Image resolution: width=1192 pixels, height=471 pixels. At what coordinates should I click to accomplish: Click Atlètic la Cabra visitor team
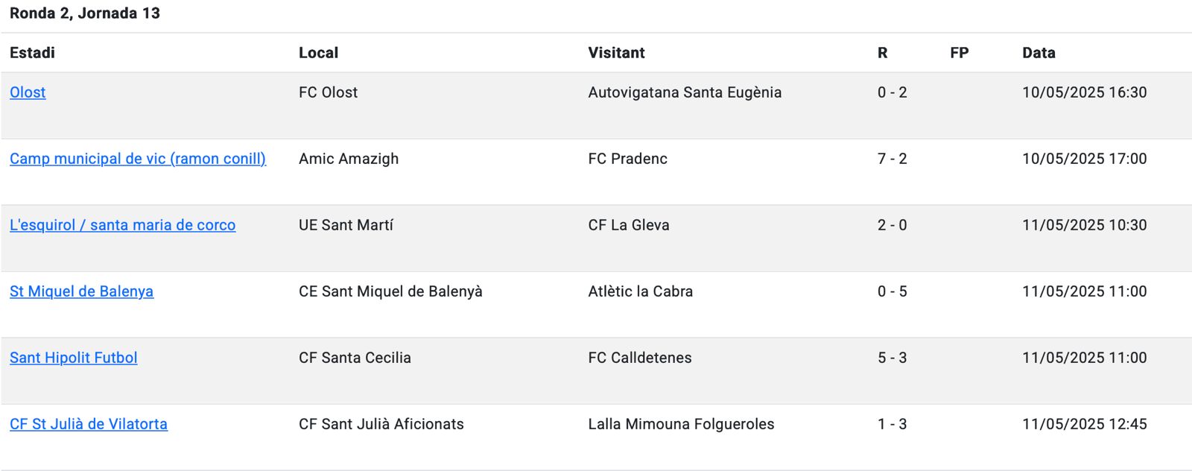(640, 291)
